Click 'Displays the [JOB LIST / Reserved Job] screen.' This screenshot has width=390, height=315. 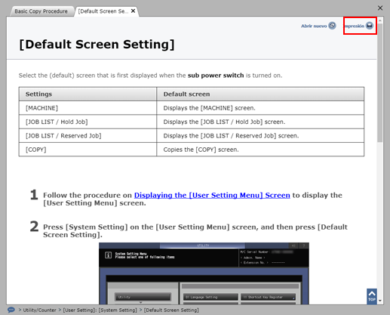coord(260,136)
